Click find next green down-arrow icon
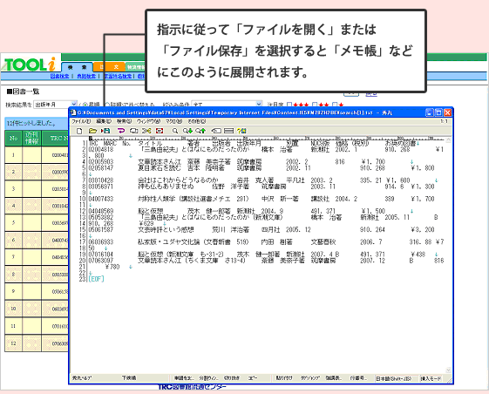Screen dimensions: 489x394 pos(187,131)
